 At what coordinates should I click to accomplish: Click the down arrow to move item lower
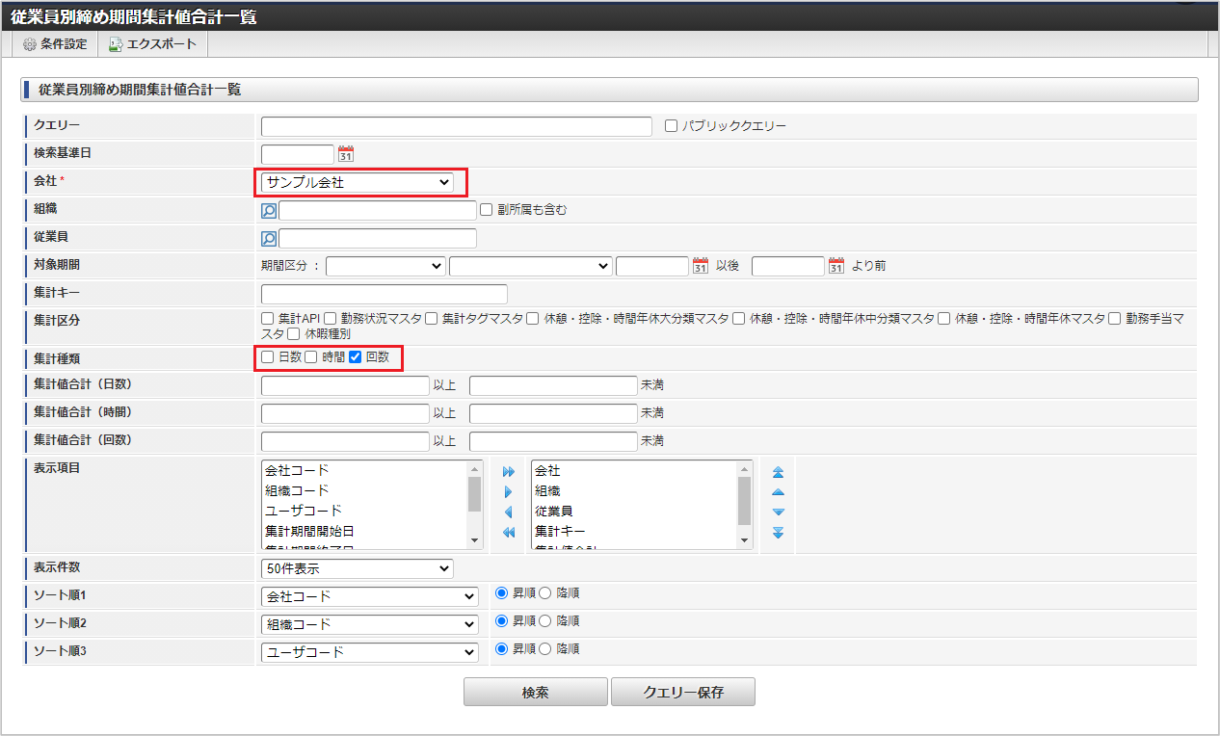tap(777, 512)
